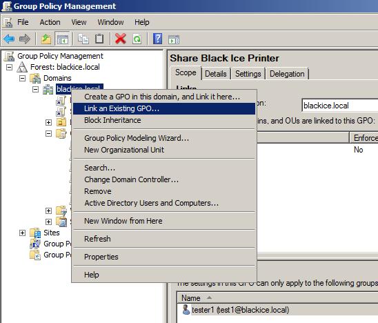Click the Domains folder icon
Viewport: 378px width, 323px height.
tap(35, 78)
